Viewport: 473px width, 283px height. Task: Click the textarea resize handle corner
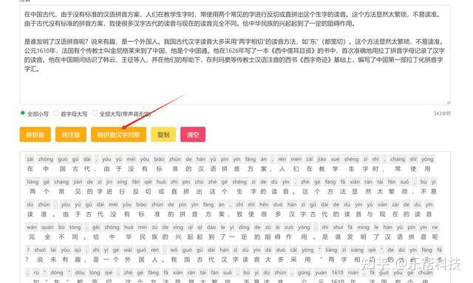[449, 102]
